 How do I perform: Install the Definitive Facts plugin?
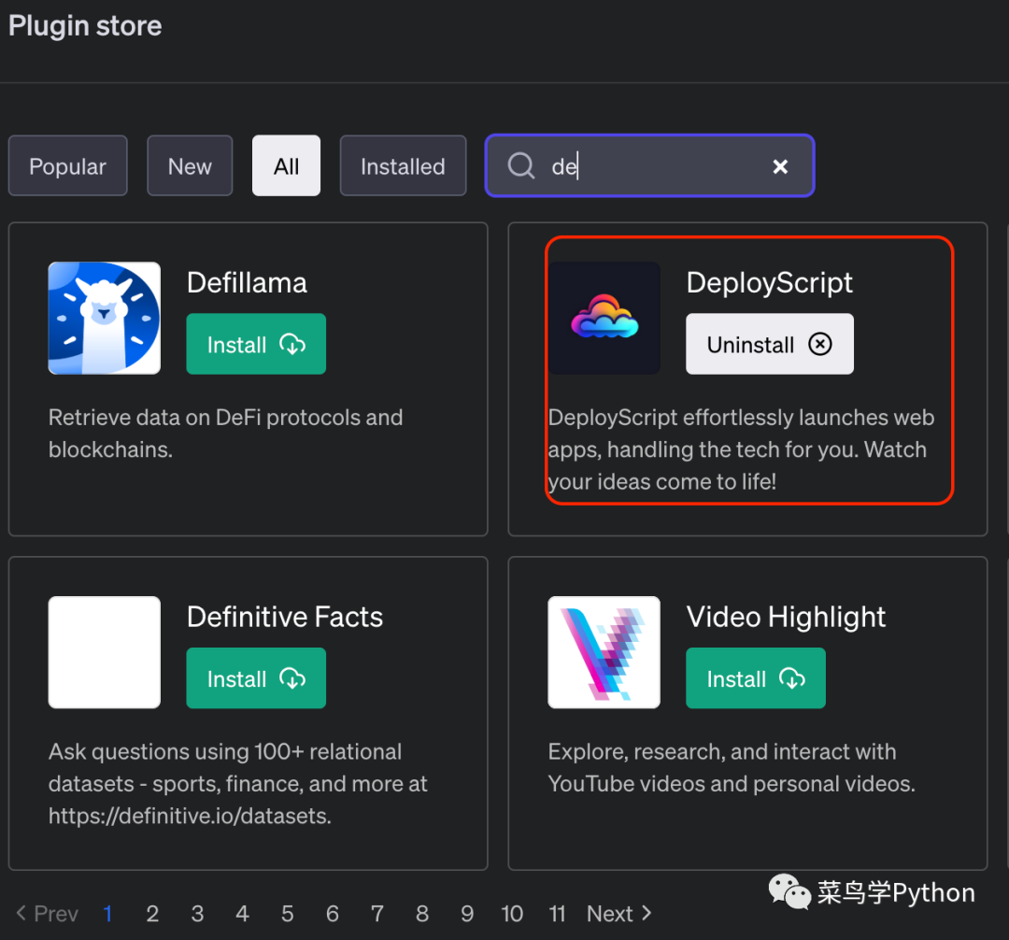pyautogui.click(x=256, y=679)
